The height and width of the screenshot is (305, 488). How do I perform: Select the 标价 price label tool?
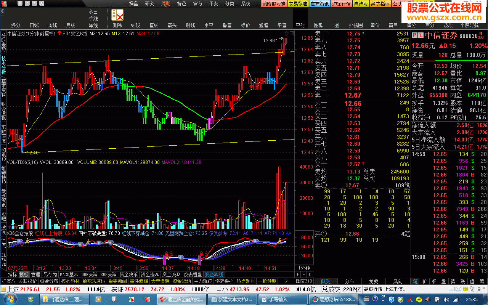tap(245, 25)
